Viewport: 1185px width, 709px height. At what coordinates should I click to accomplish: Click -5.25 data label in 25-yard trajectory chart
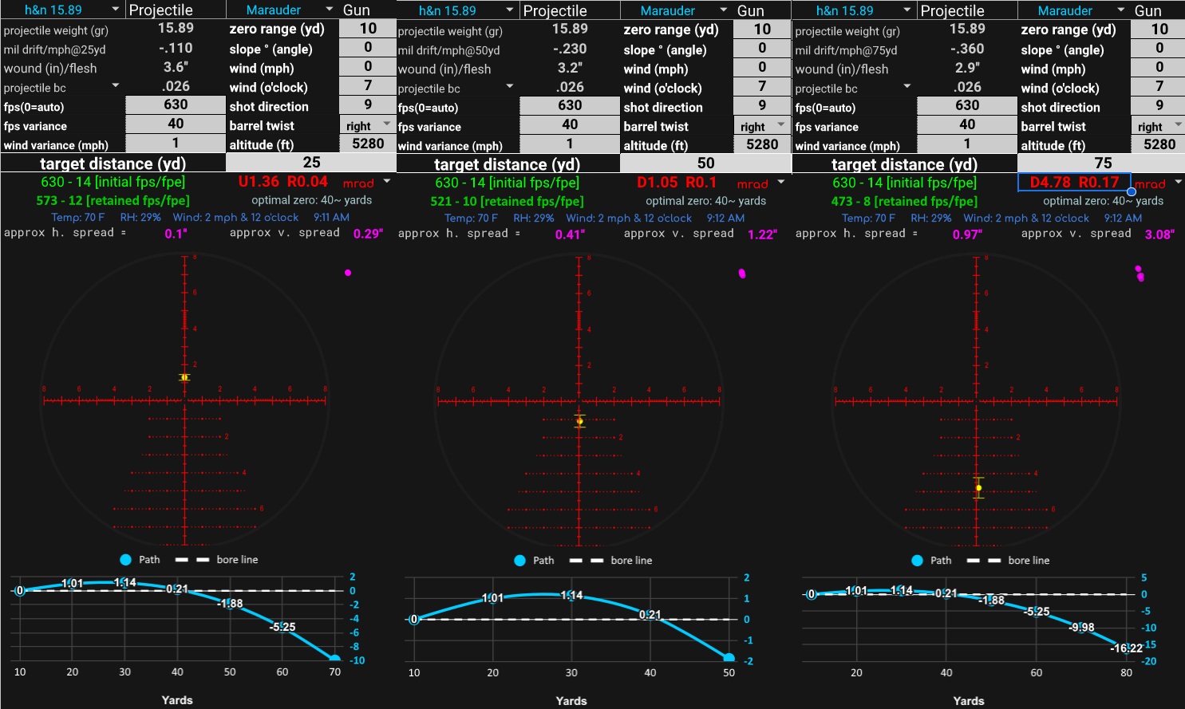coord(282,627)
